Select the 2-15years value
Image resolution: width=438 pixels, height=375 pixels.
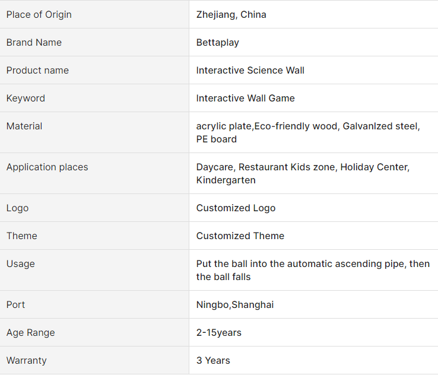click(x=219, y=332)
